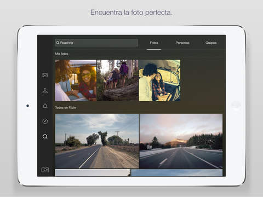Viewport: 263px width, 197px height.
Task: Open photo of couple in vintage car
Action: point(159,80)
